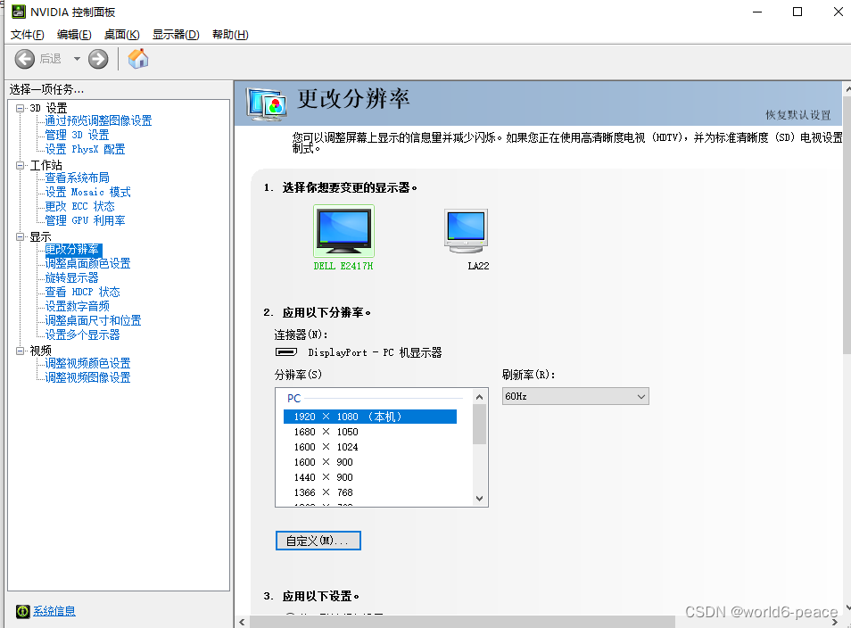Open 查看 HDCP 状态
The width and height of the screenshot is (851, 628).
tap(82, 292)
